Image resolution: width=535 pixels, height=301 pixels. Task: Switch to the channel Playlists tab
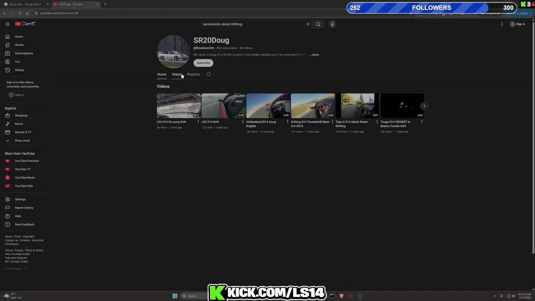tap(194, 74)
